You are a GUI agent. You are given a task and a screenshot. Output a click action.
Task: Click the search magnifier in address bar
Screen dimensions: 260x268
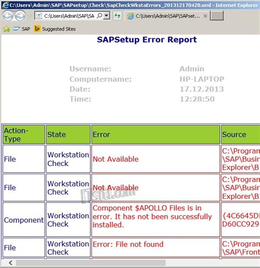point(99,16)
